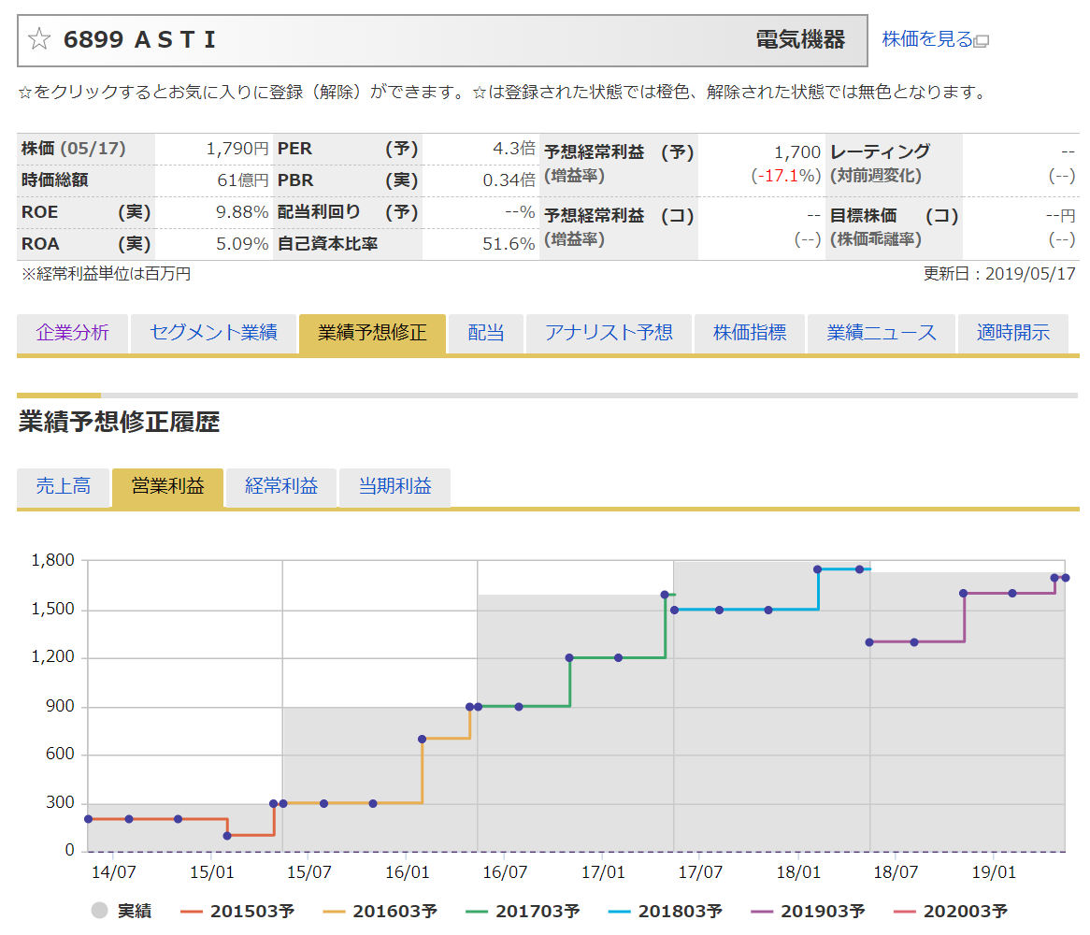Click the 1,800 y-axis label
This screenshot has width=1090, height=935.
[x=53, y=560]
